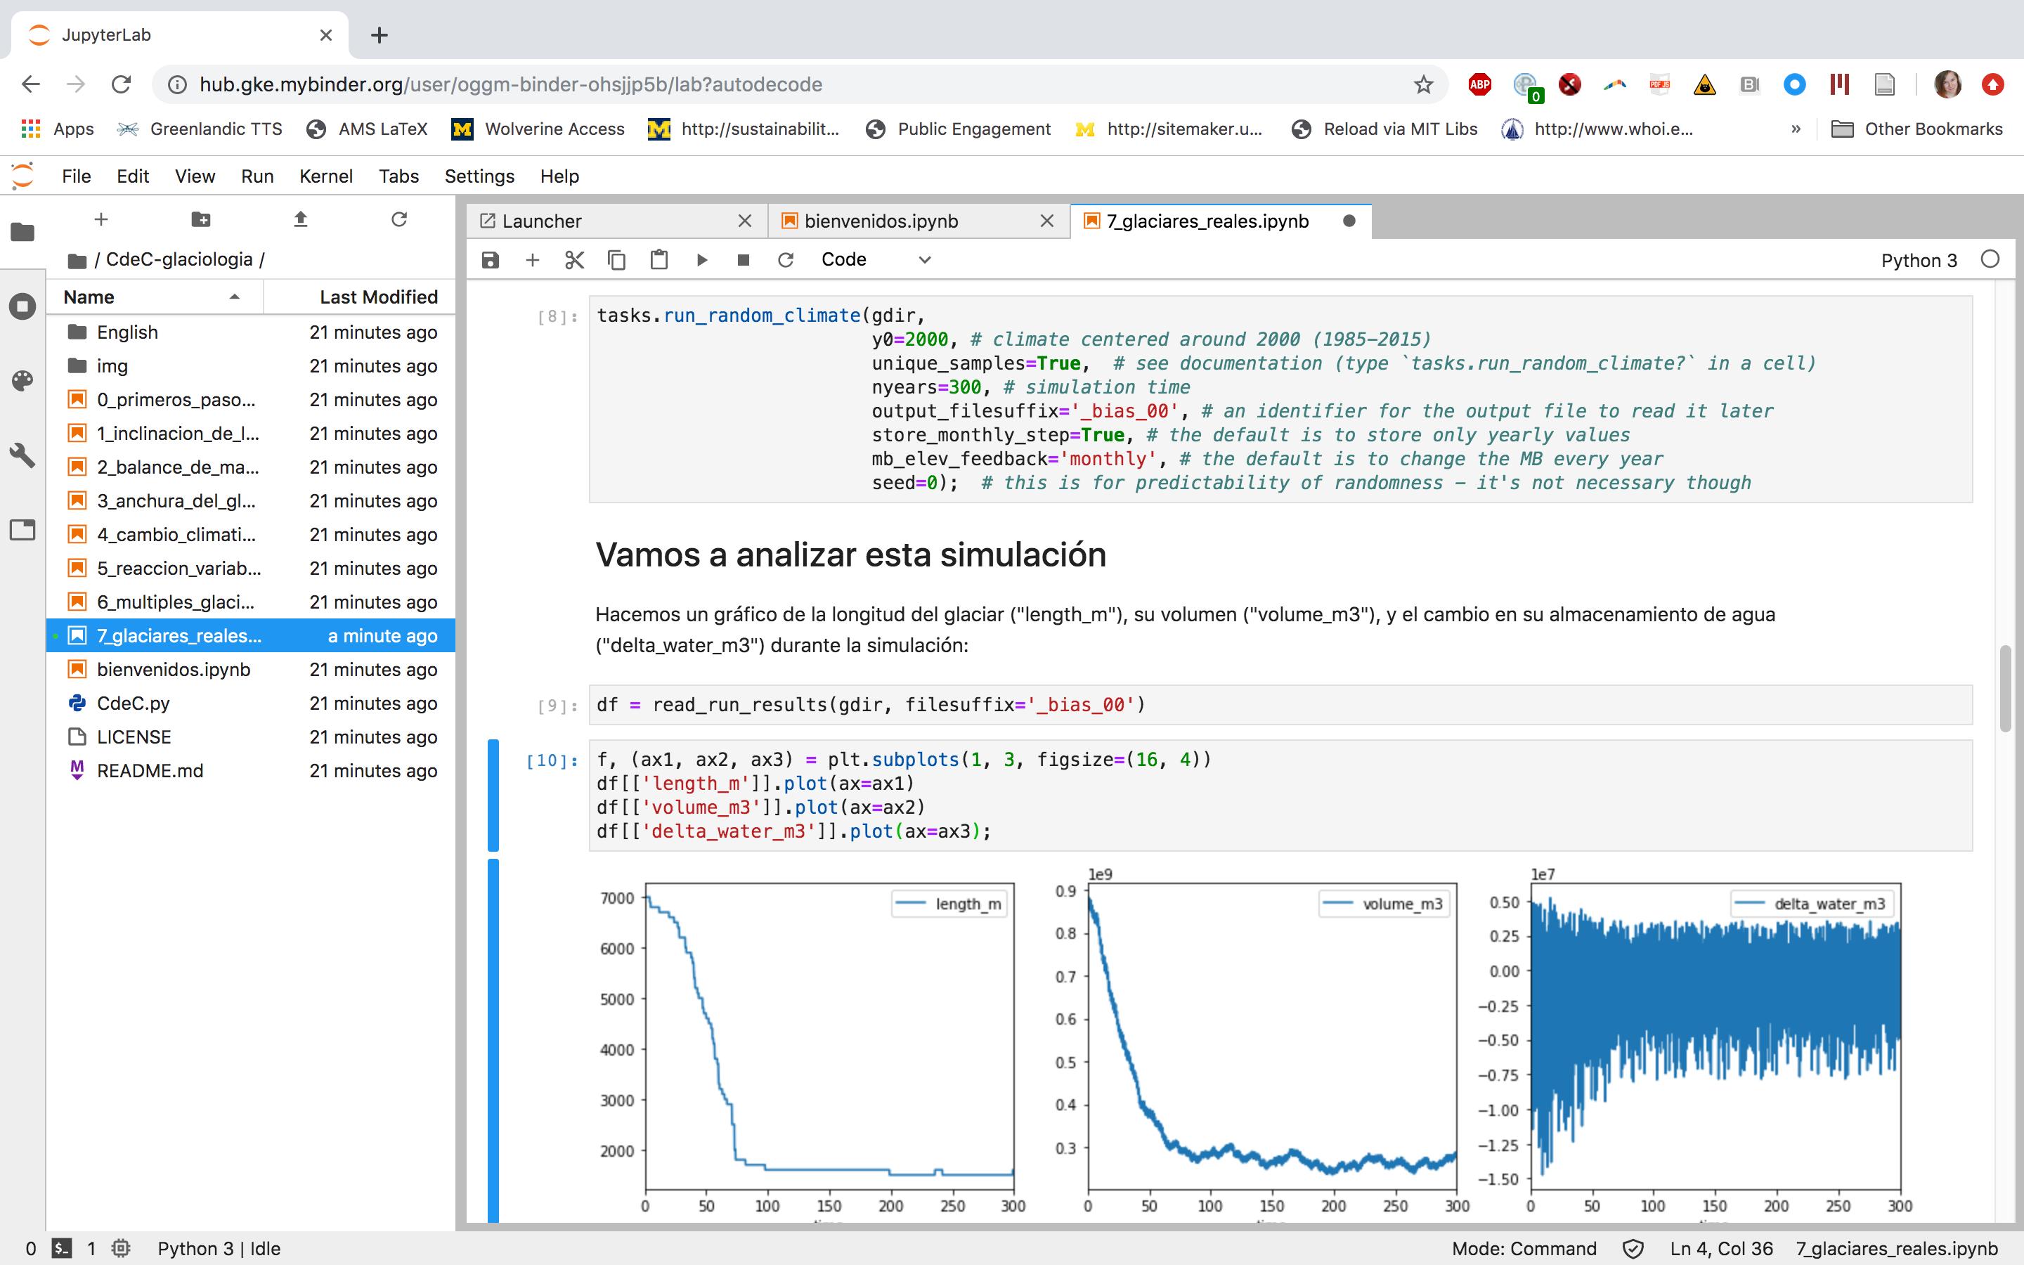The height and width of the screenshot is (1265, 2024).
Task: Reload the browser page
Action: pos(122,84)
